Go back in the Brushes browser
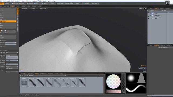 21,75
